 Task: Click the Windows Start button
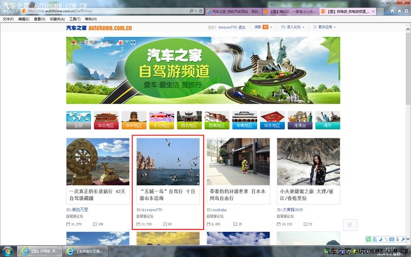[8, 251]
